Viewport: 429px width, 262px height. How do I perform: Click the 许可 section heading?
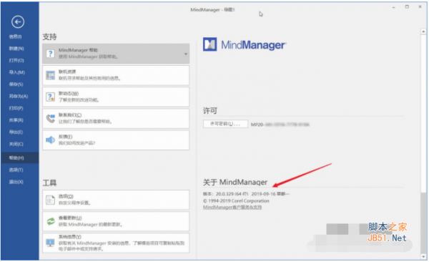(210, 111)
